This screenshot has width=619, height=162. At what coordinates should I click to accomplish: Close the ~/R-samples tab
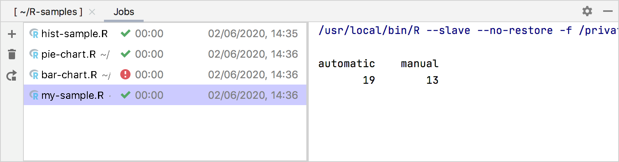coord(92,12)
